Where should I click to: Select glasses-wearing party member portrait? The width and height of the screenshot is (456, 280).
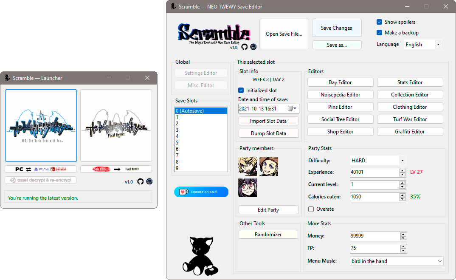coord(248,188)
